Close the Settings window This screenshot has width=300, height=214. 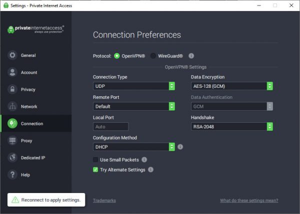(291, 5)
